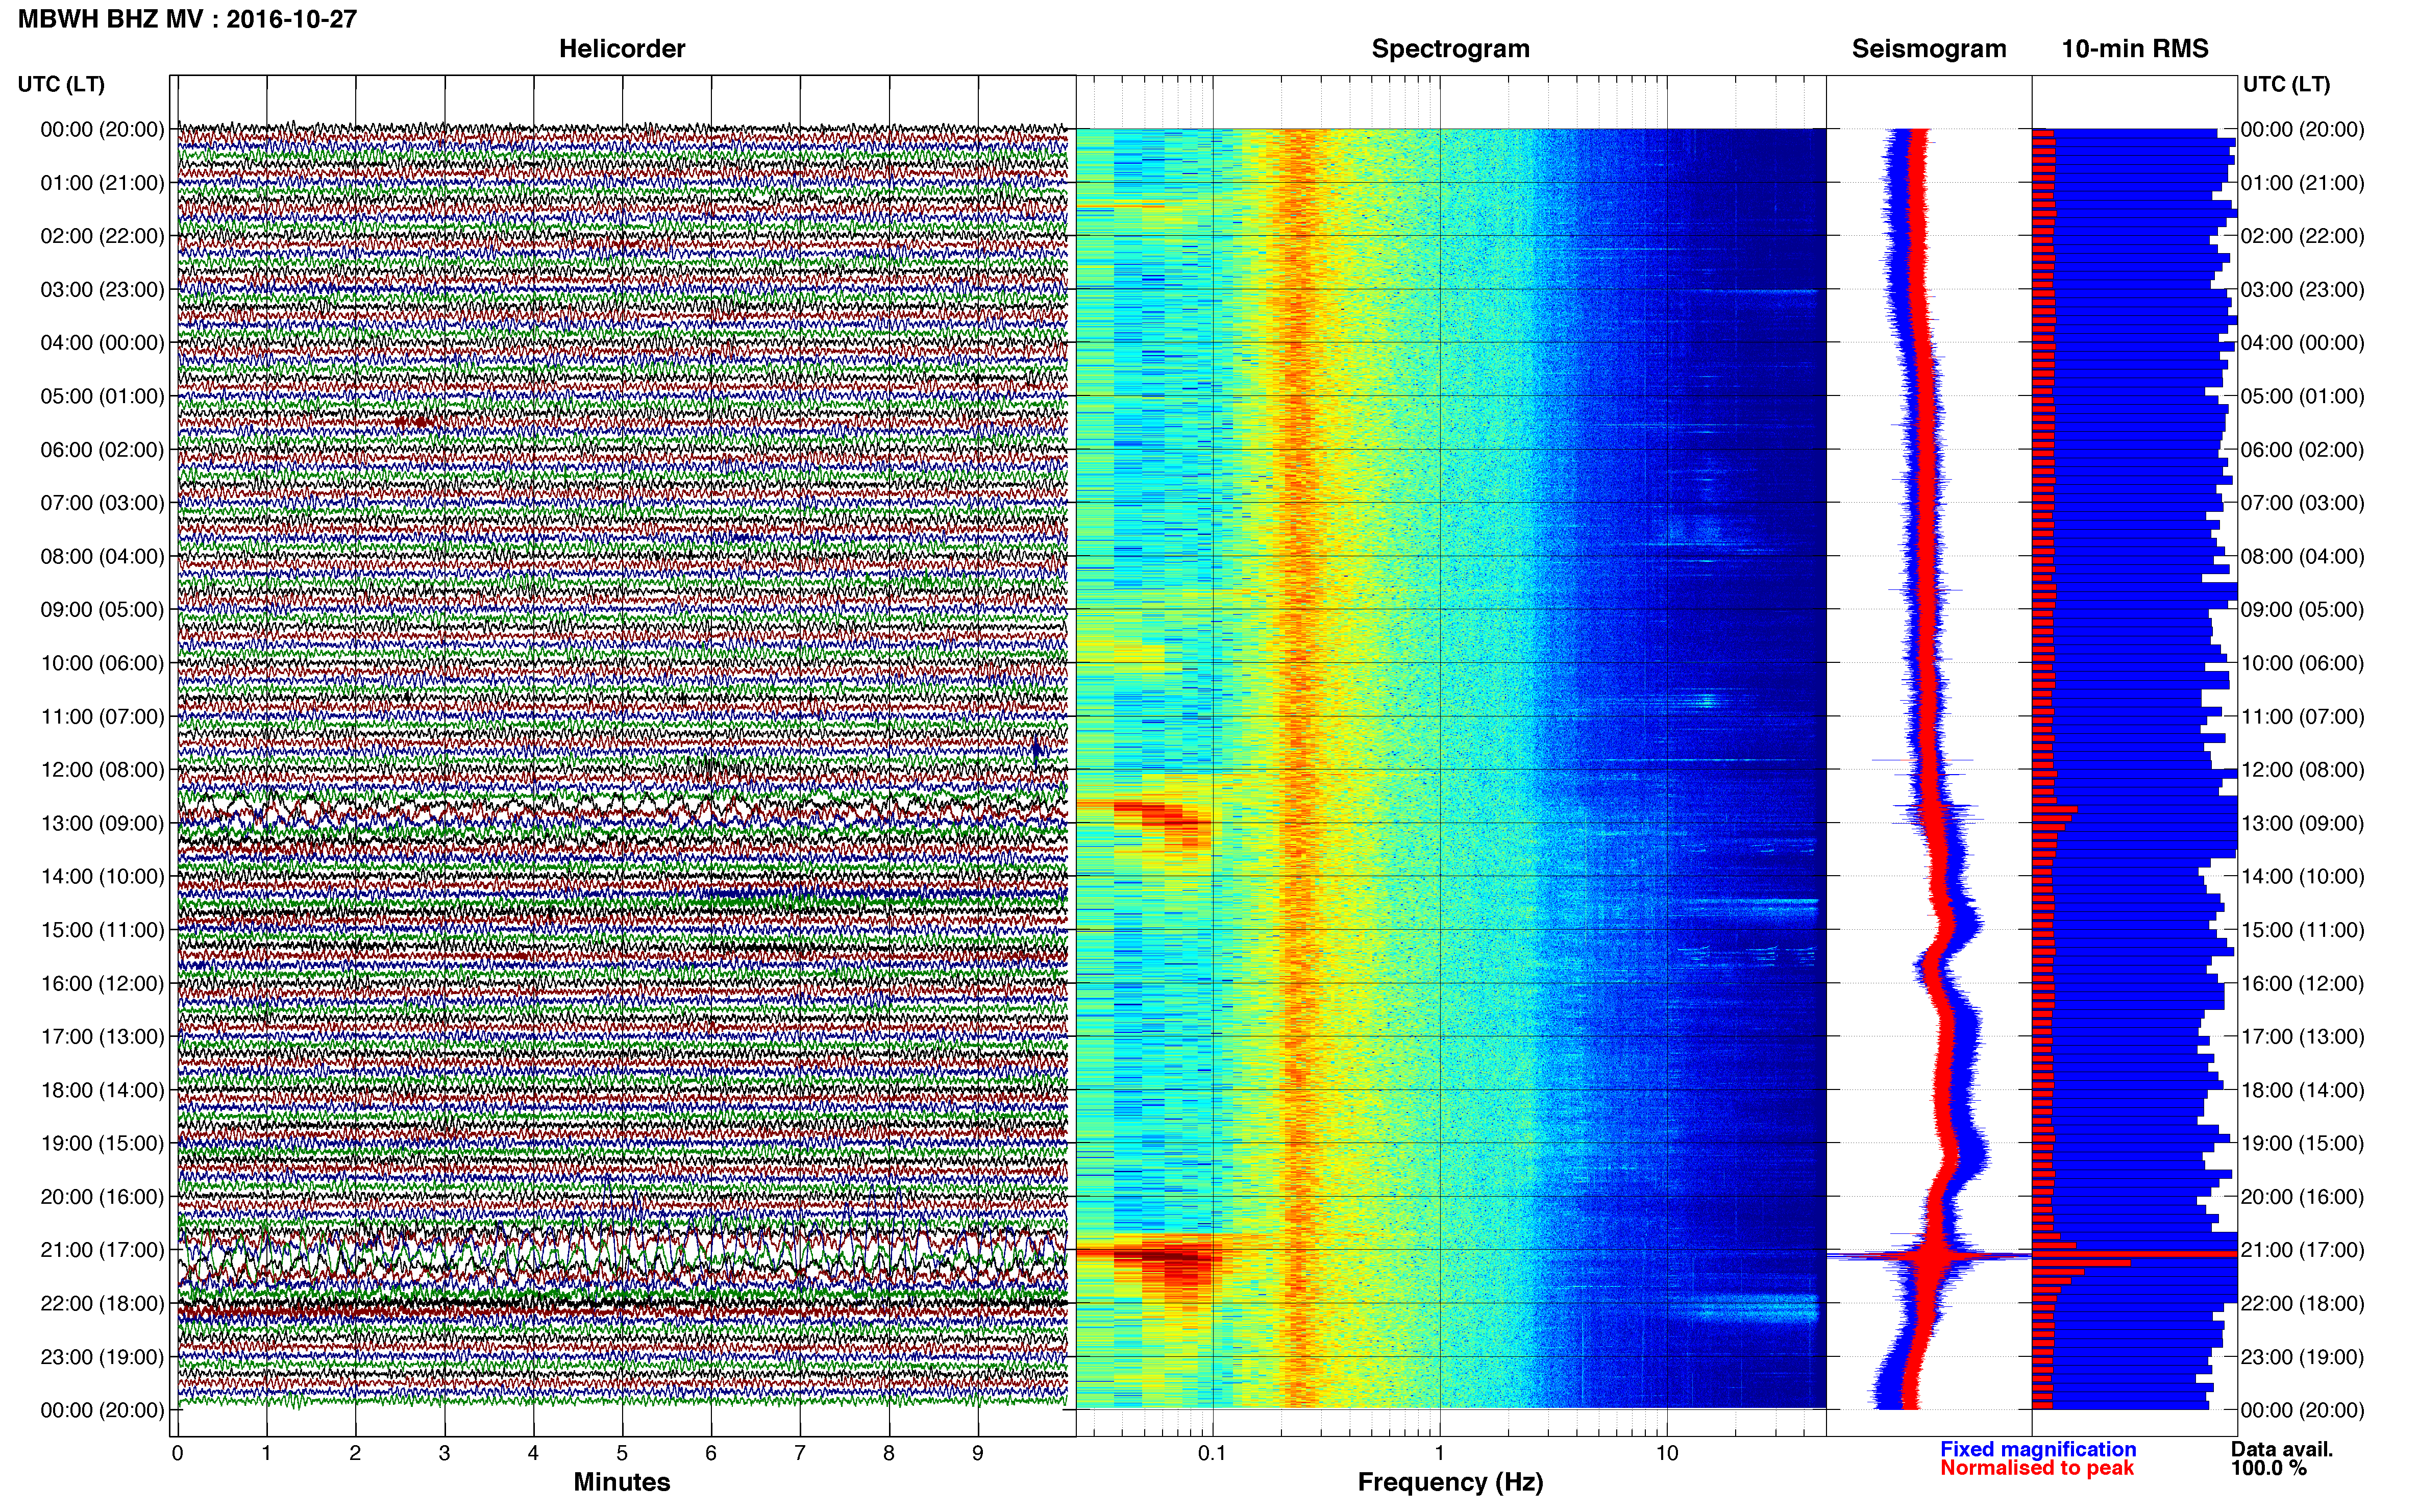Click the "10" tick on the frequency axis
Image resolution: width=2419 pixels, height=1512 pixels.
point(1667,1453)
